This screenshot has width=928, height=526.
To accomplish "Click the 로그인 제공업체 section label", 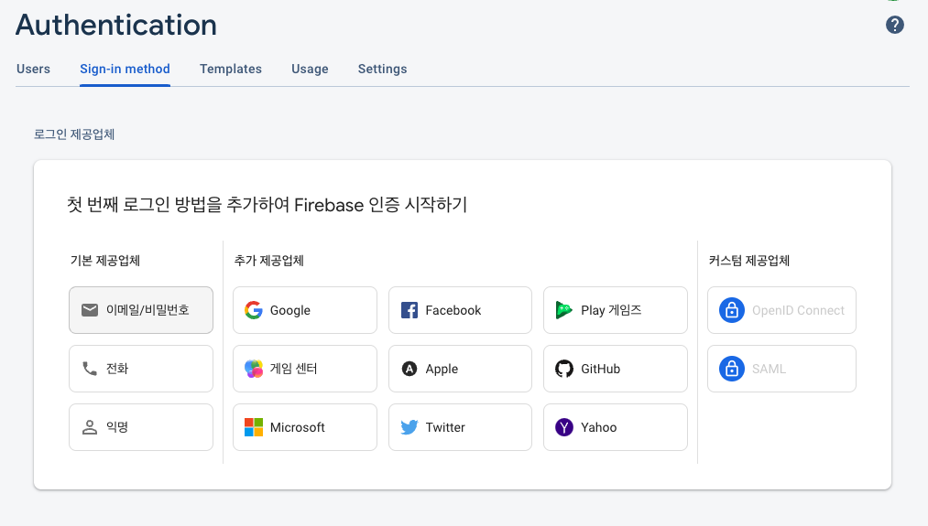I will [74, 134].
